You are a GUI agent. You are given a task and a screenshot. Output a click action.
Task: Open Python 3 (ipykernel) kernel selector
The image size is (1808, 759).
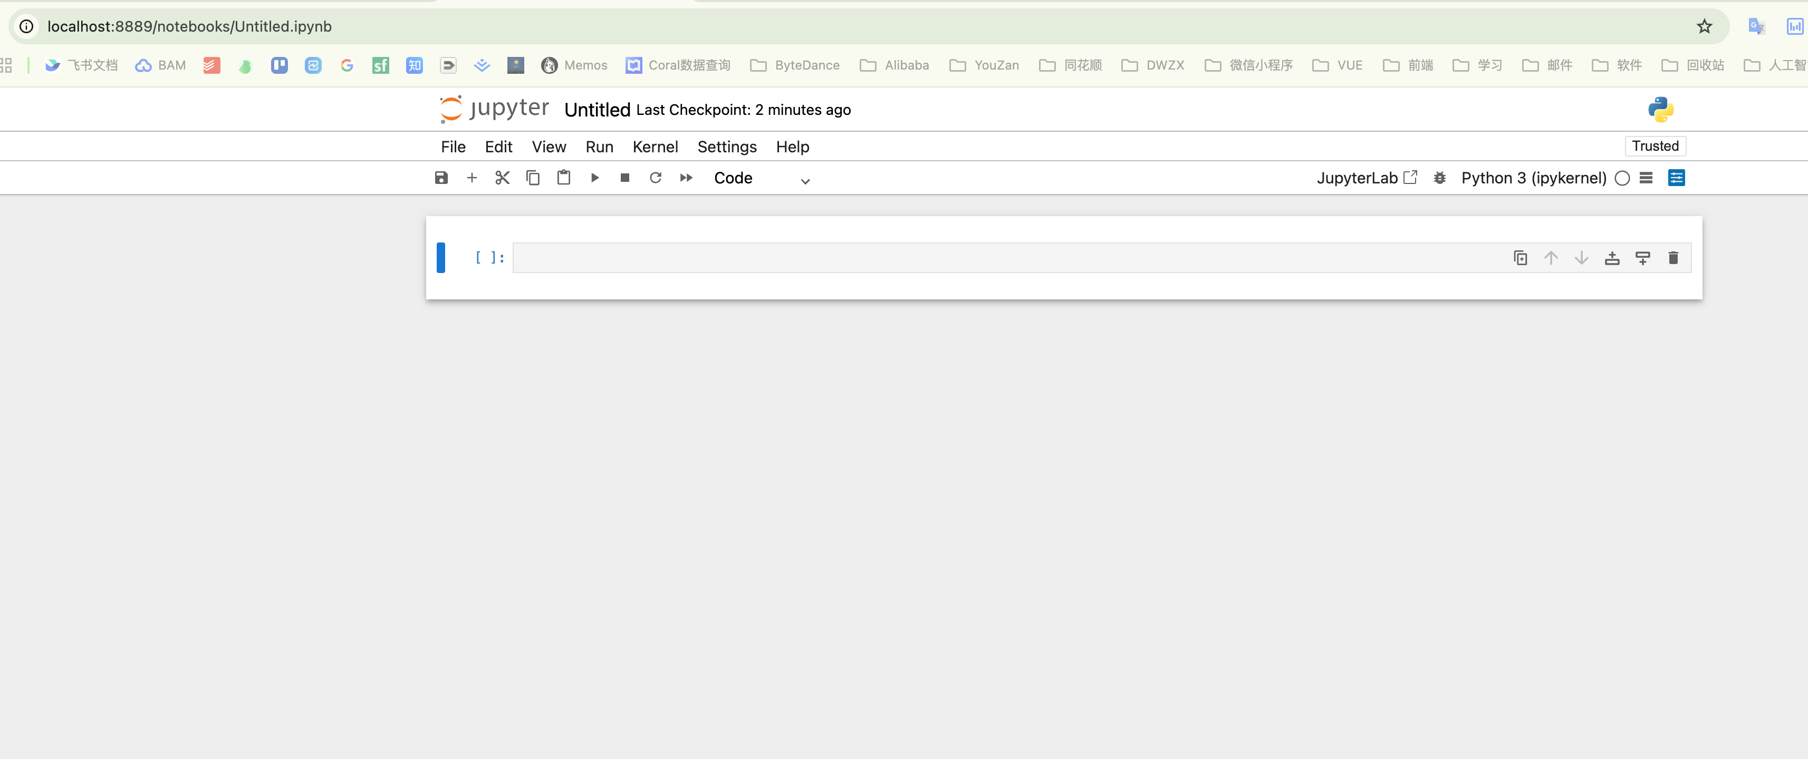click(x=1534, y=178)
